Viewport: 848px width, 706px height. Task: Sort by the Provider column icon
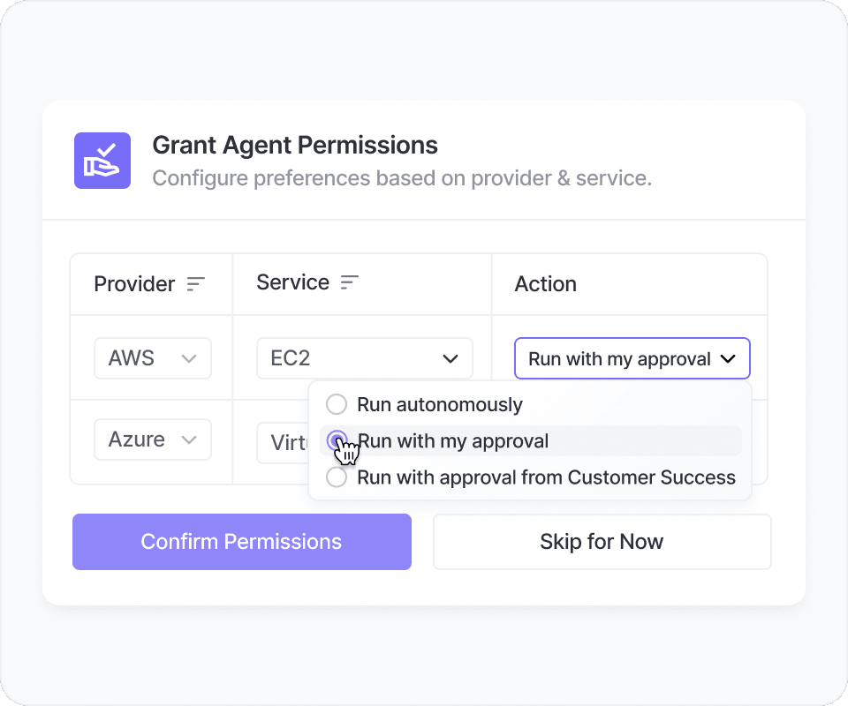(x=195, y=284)
